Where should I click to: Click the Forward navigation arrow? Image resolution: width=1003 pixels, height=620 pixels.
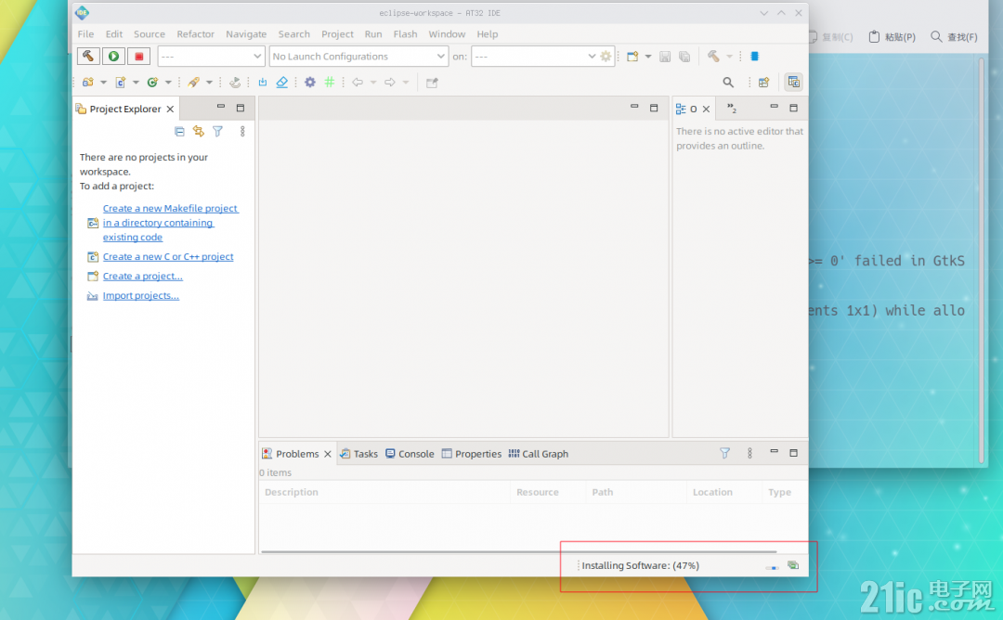389,82
